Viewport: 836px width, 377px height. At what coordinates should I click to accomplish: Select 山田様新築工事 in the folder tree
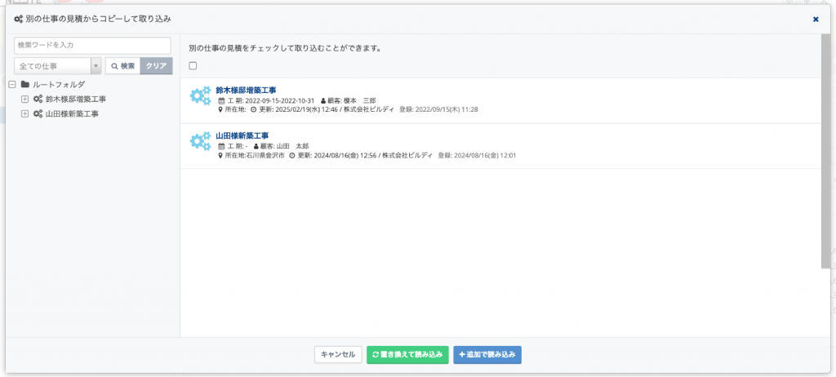point(72,114)
